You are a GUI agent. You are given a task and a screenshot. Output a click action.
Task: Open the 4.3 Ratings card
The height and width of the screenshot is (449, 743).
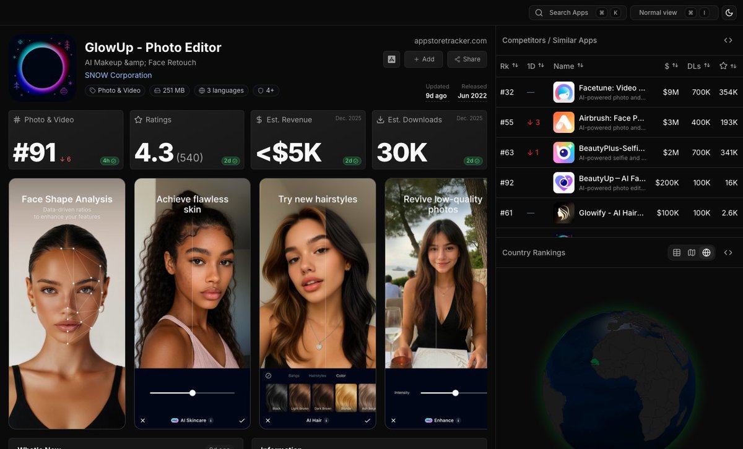[187, 140]
